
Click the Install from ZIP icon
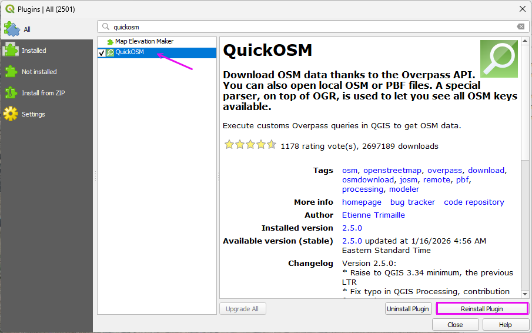point(11,93)
